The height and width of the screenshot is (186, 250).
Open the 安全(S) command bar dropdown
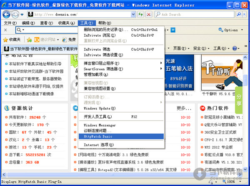coord(201,48)
